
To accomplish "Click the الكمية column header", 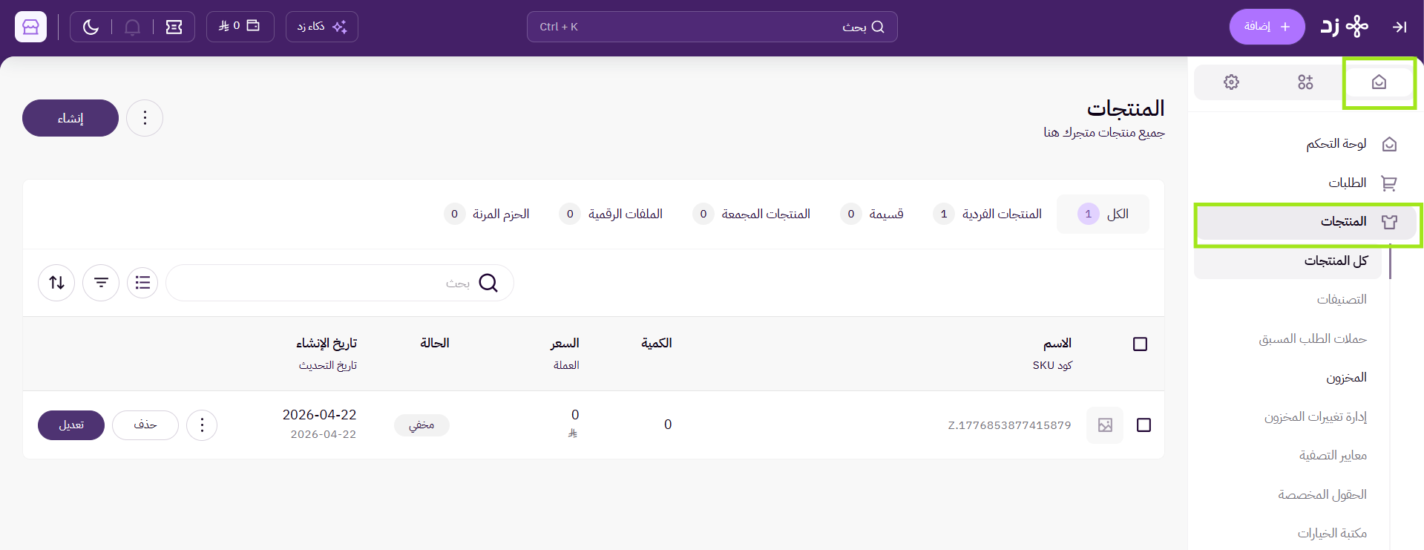I will pos(657,343).
